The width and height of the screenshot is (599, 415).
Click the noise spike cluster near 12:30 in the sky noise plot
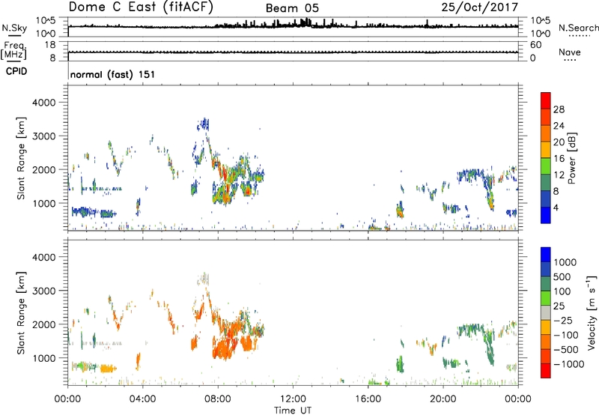pos(305,23)
